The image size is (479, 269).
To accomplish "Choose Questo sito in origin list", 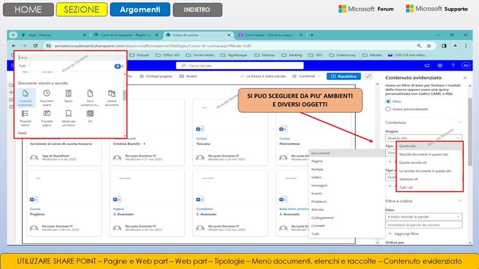I will tap(430, 146).
